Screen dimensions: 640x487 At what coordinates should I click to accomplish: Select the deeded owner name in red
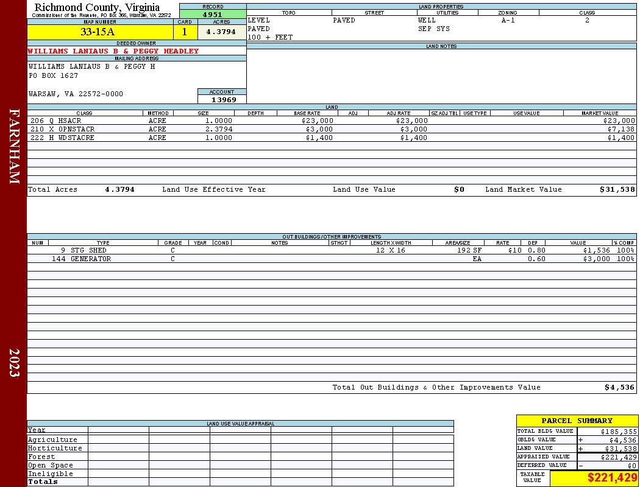click(113, 51)
